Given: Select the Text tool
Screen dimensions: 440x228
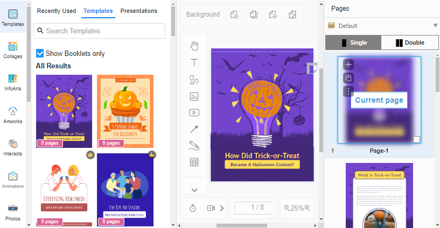Looking at the screenshot, I should [x=194, y=63].
